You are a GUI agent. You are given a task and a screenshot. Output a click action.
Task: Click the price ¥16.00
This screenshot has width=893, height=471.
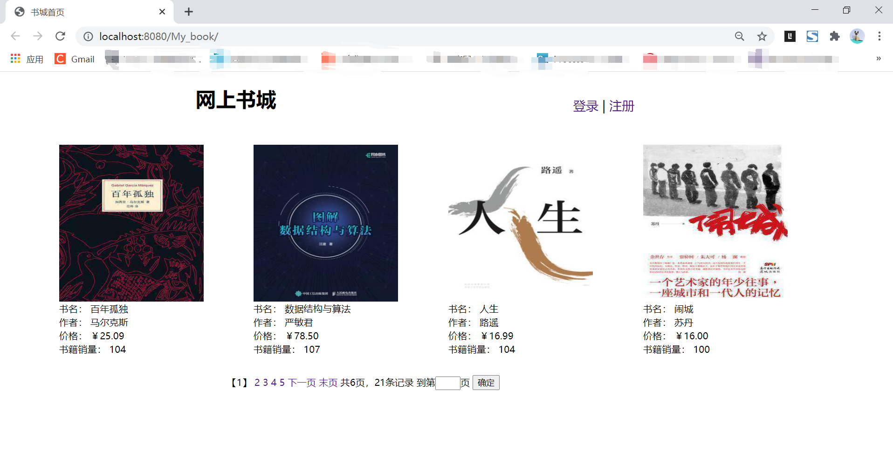pyautogui.click(x=692, y=336)
